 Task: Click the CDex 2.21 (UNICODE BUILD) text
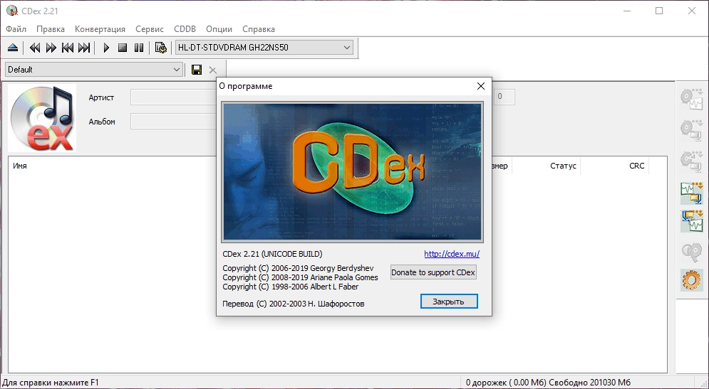(x=272, y=254)
